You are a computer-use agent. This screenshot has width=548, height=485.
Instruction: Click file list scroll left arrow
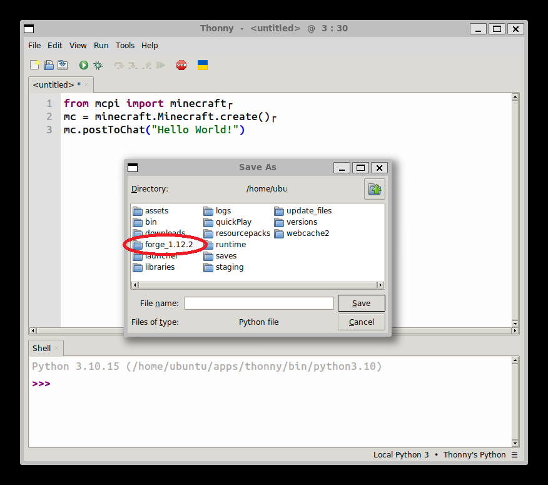click(135, 285)
